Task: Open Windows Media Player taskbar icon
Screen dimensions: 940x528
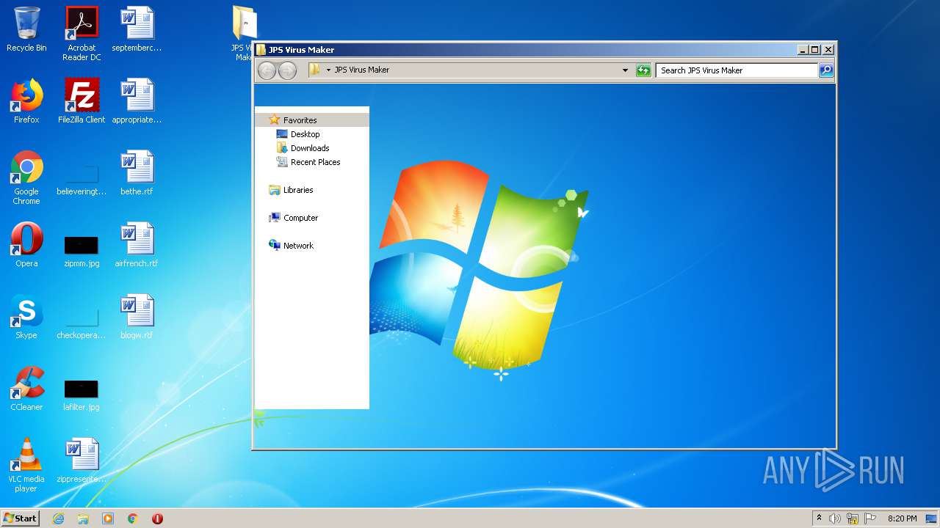Action: (x=108, y=518)
